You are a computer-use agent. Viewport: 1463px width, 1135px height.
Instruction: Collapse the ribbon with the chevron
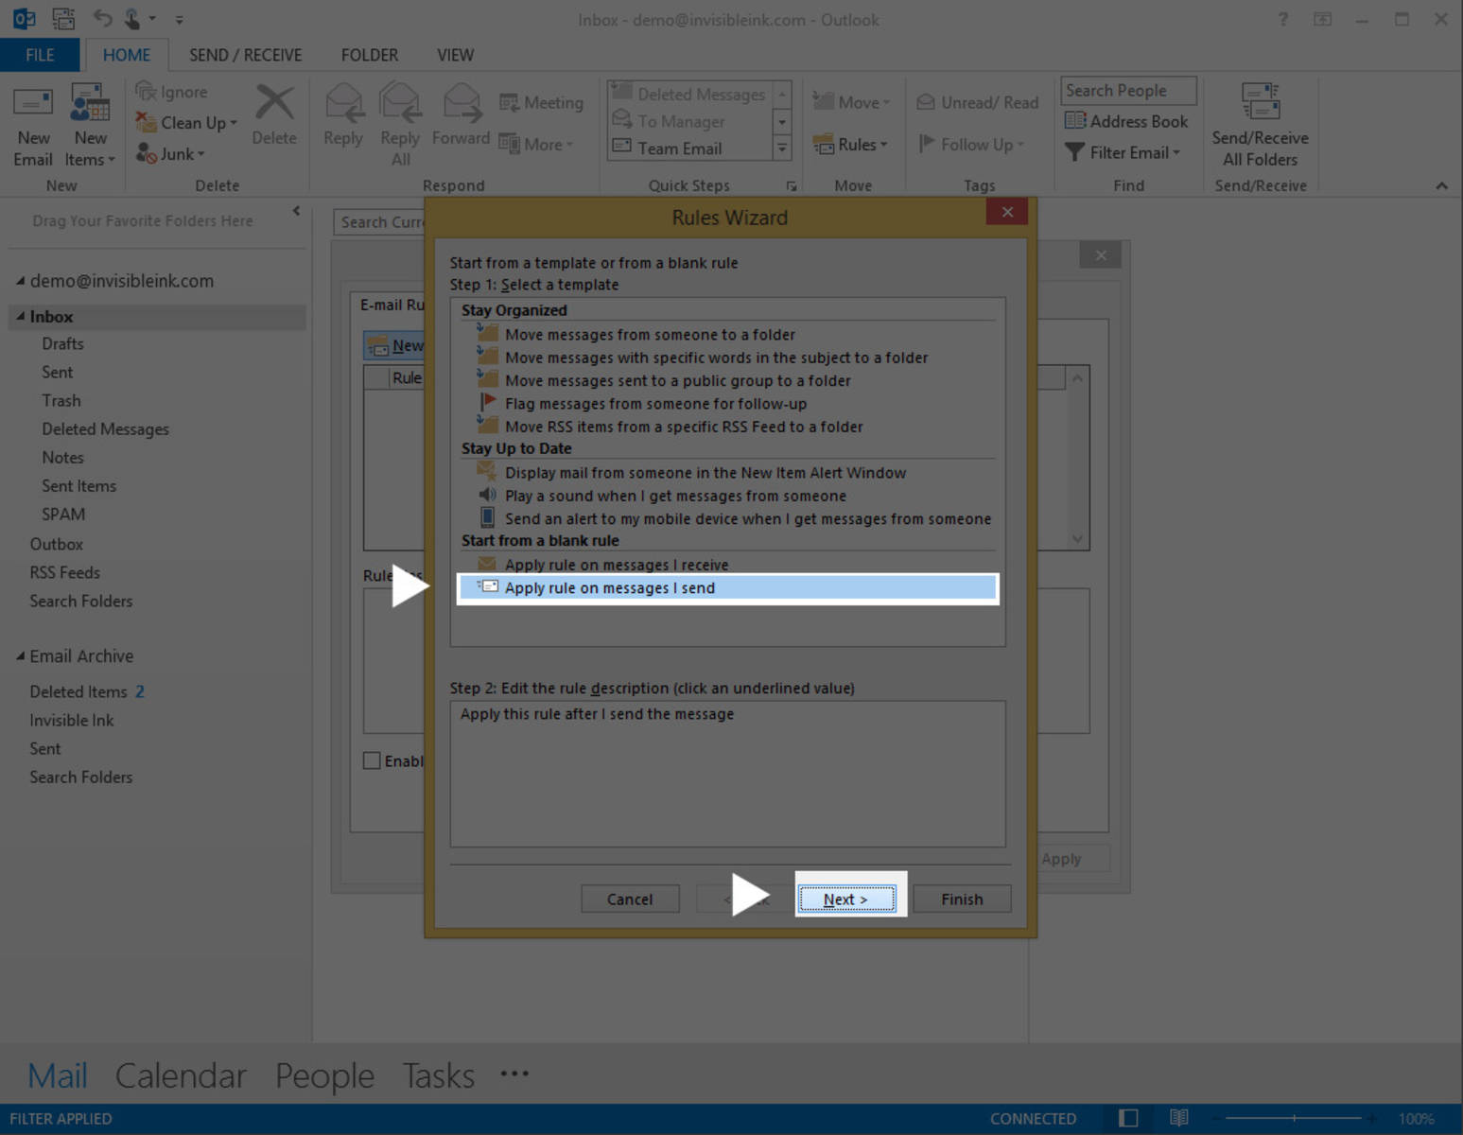tap(1441, 185)
